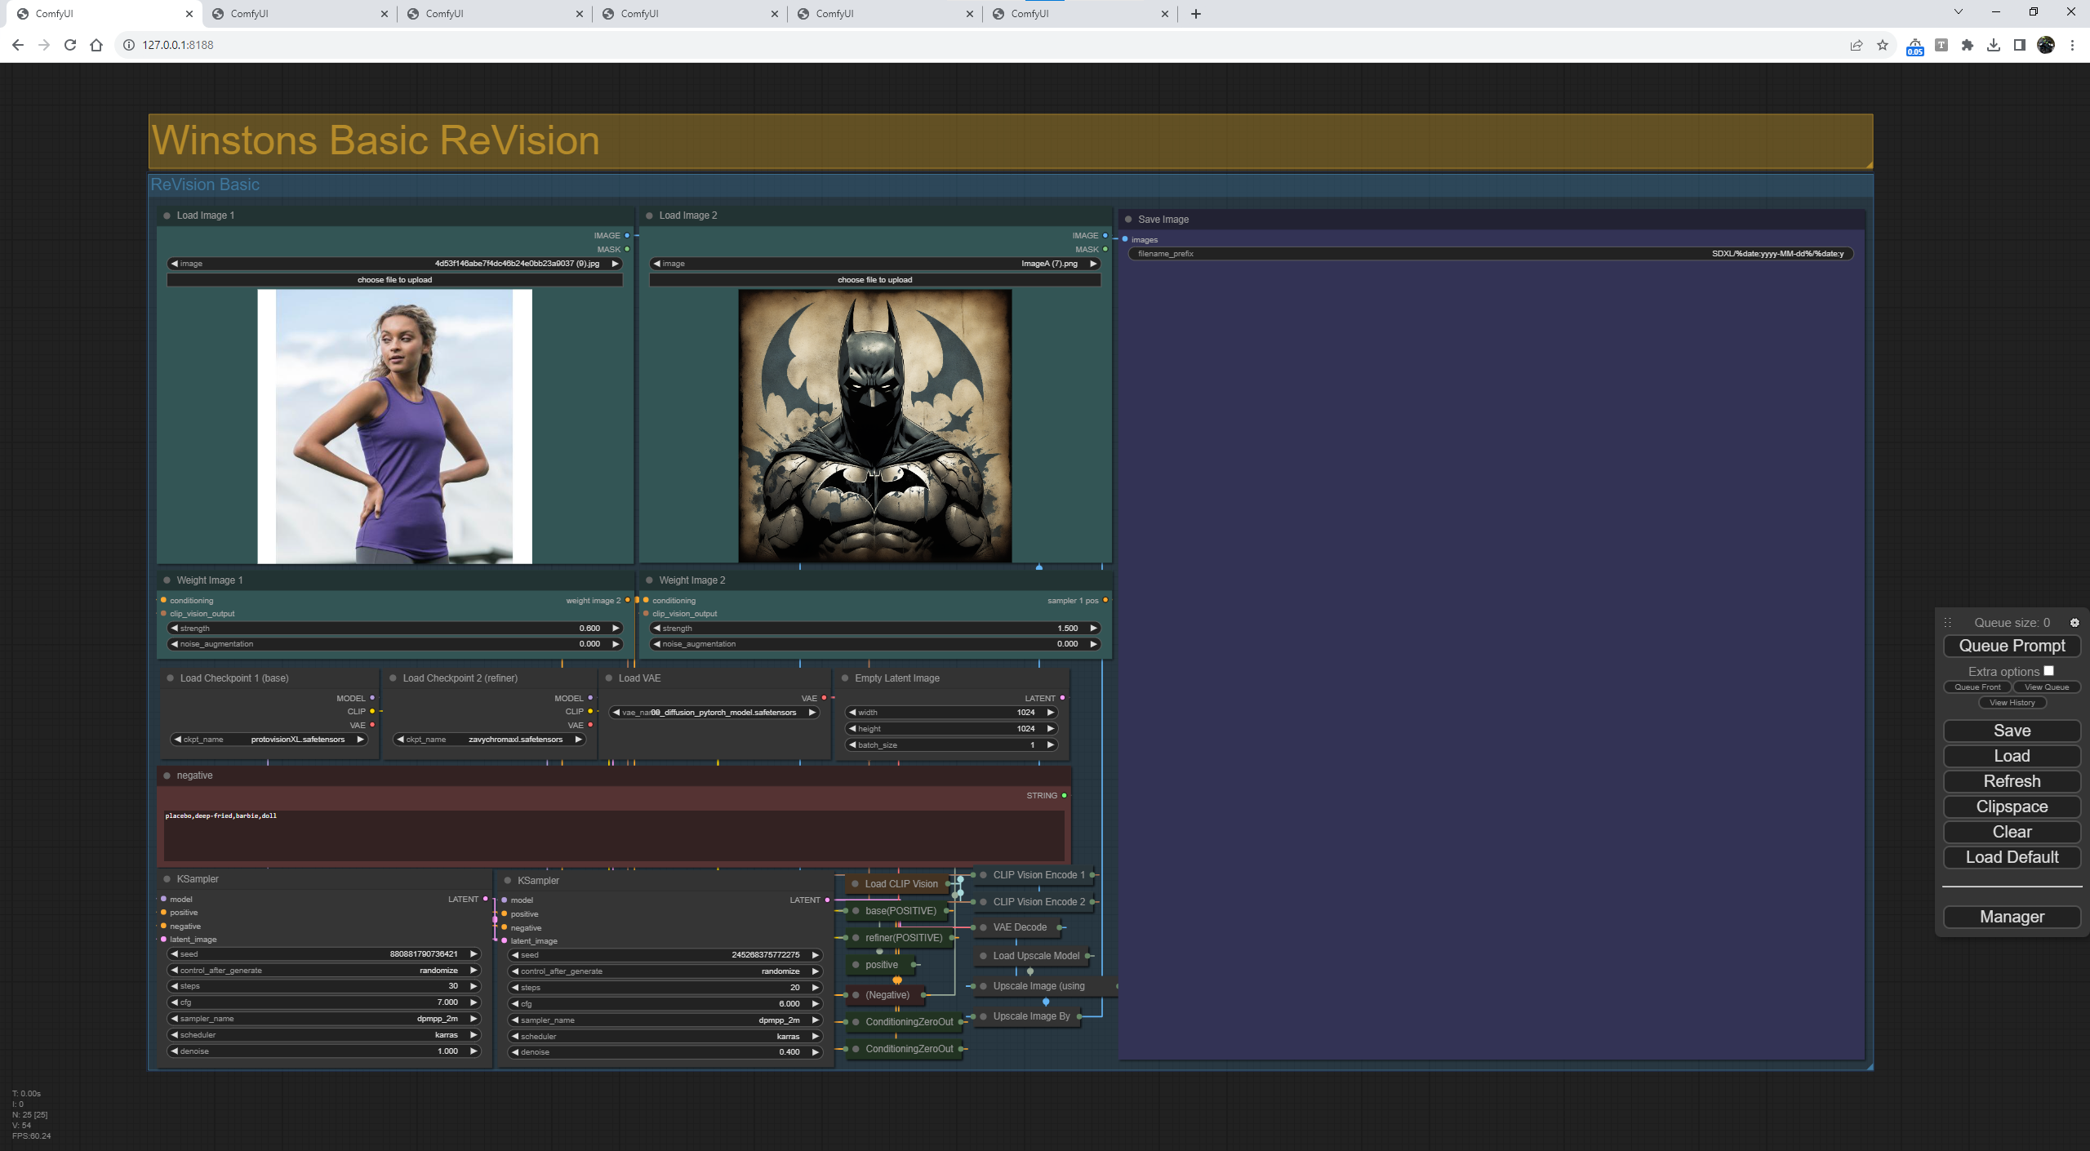Click the Refresh button in the side menu
Image resolution: width=2090 pixels, height=1151 pixels.
click(2012, 781)
